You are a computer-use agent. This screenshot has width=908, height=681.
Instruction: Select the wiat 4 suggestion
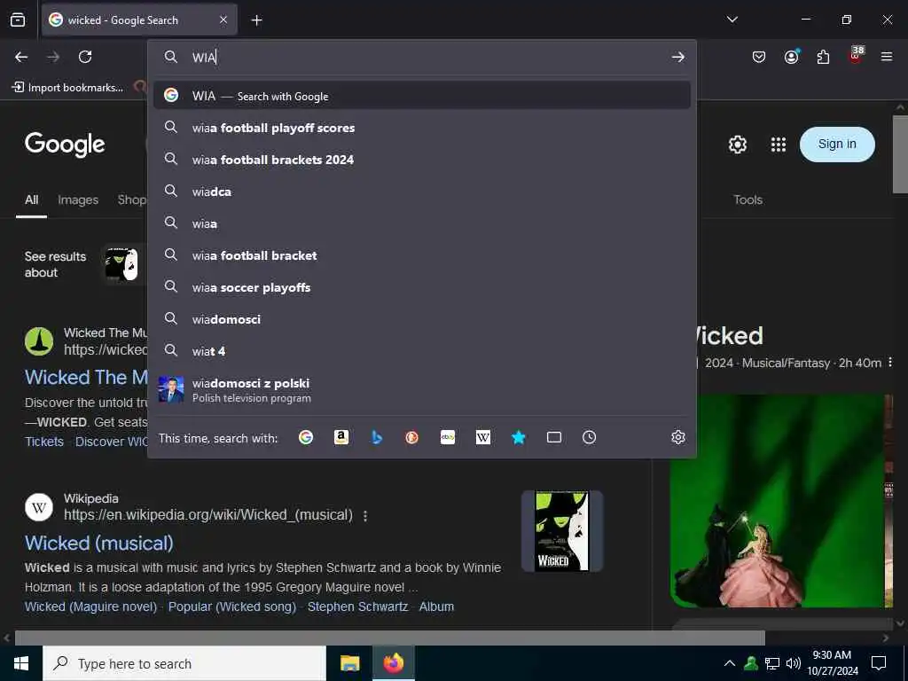click(x=421, y=351)
